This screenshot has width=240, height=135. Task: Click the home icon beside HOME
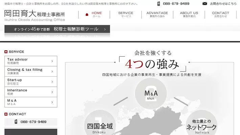click(87, 15)
